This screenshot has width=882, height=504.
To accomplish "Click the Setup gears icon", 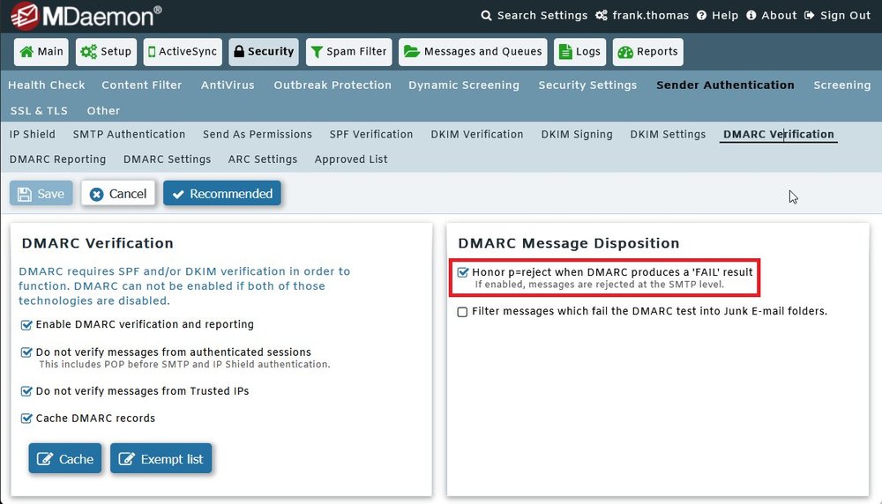I will pos(88,52).
